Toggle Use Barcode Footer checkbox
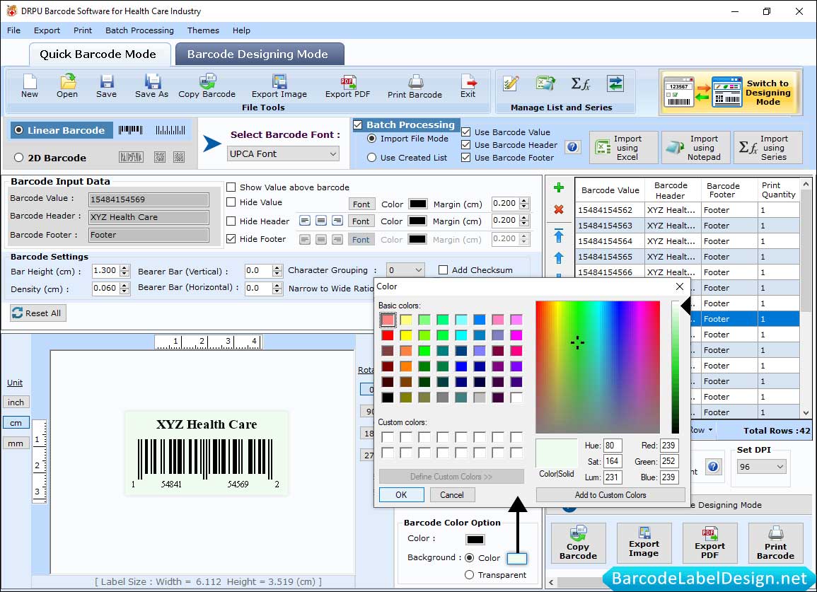This screenshot has width=817, height=592. point(466,158)
